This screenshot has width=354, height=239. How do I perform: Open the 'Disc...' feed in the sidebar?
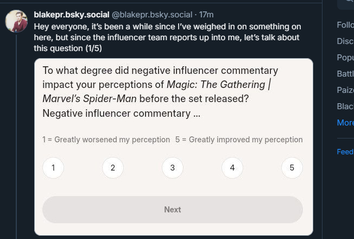(345, 41)
